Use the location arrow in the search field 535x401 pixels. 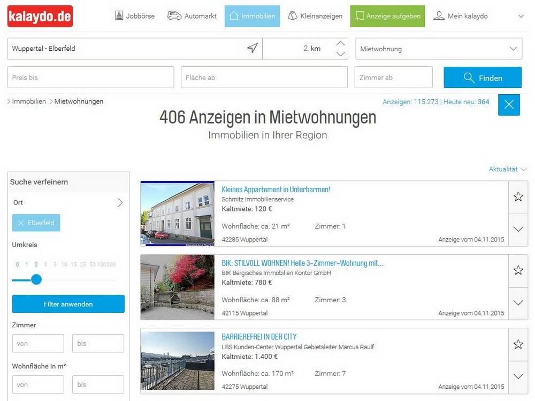point(253,48)
